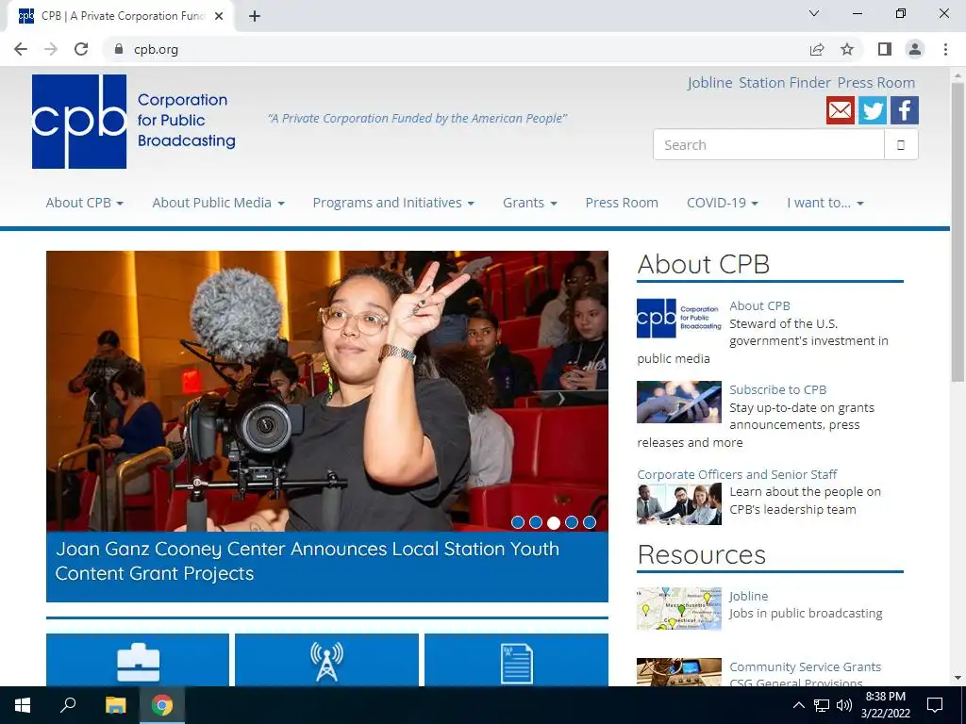Click the page vertical scrollbar thumb
Viewport: 966px width, 724px height.
coord(958,231)
